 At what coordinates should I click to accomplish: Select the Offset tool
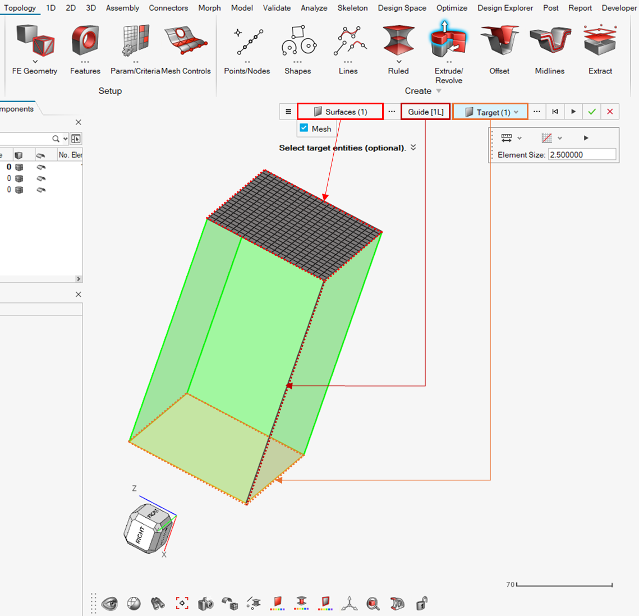tap(499, 49)
